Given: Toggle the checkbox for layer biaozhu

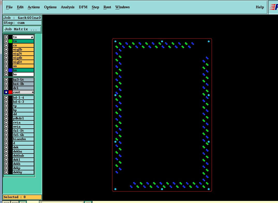Looking at the screenshot, I should [6, 139].
